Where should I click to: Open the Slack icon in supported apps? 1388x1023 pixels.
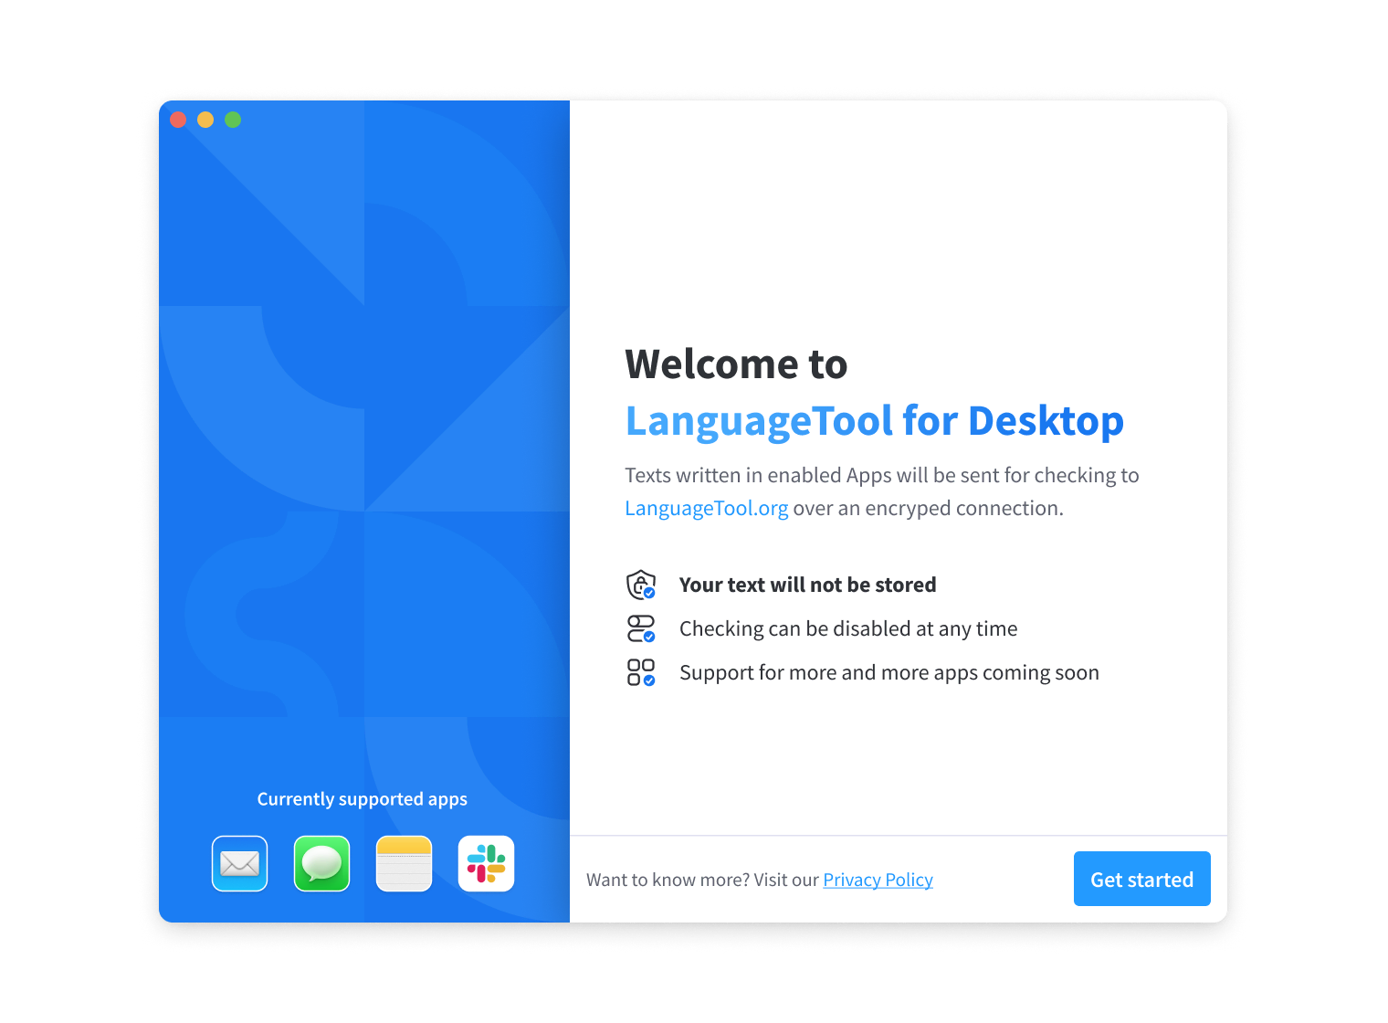click(486, 863)
